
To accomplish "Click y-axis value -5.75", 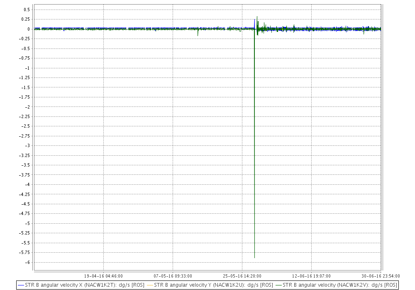I will coord(24,252).
